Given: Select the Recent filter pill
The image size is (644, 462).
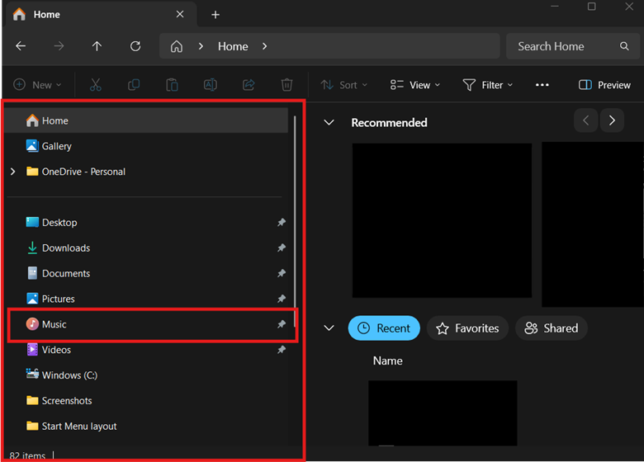Looking at the screenshot, I should click(x=384, y=328).
